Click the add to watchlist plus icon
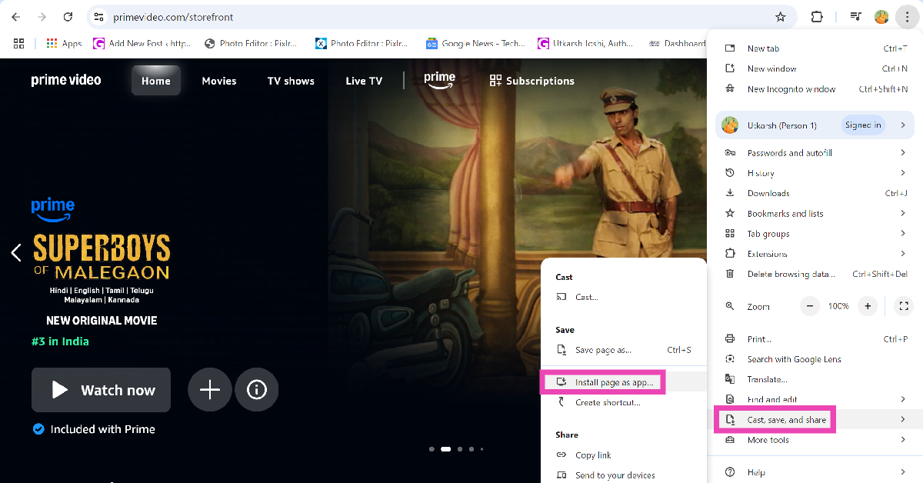The height and width of the screenshot is (483, 923). point(209,390)
